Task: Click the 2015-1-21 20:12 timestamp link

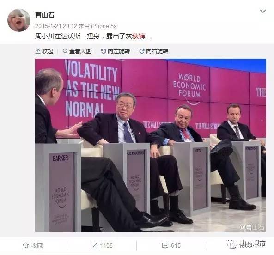Action: pyautogui.click(x=56, y=26)
